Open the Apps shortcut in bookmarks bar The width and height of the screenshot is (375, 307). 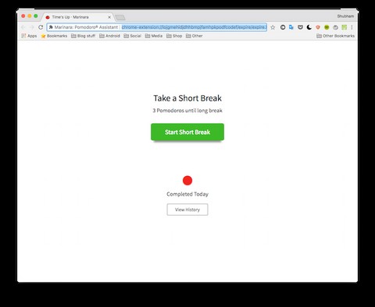29,36
